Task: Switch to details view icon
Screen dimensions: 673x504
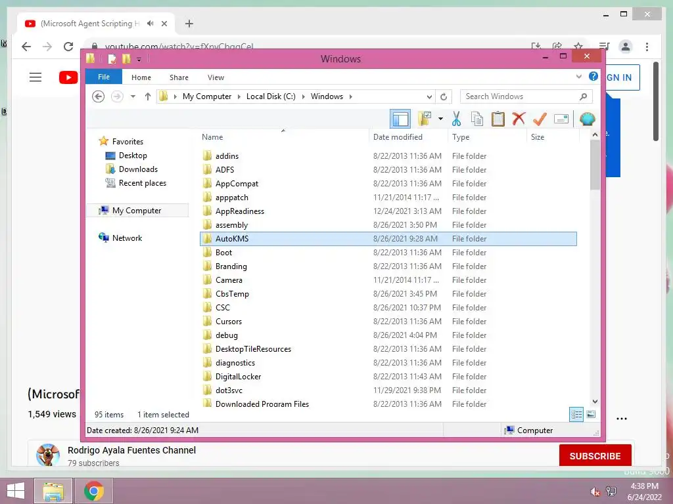Action: coord(576,414)
